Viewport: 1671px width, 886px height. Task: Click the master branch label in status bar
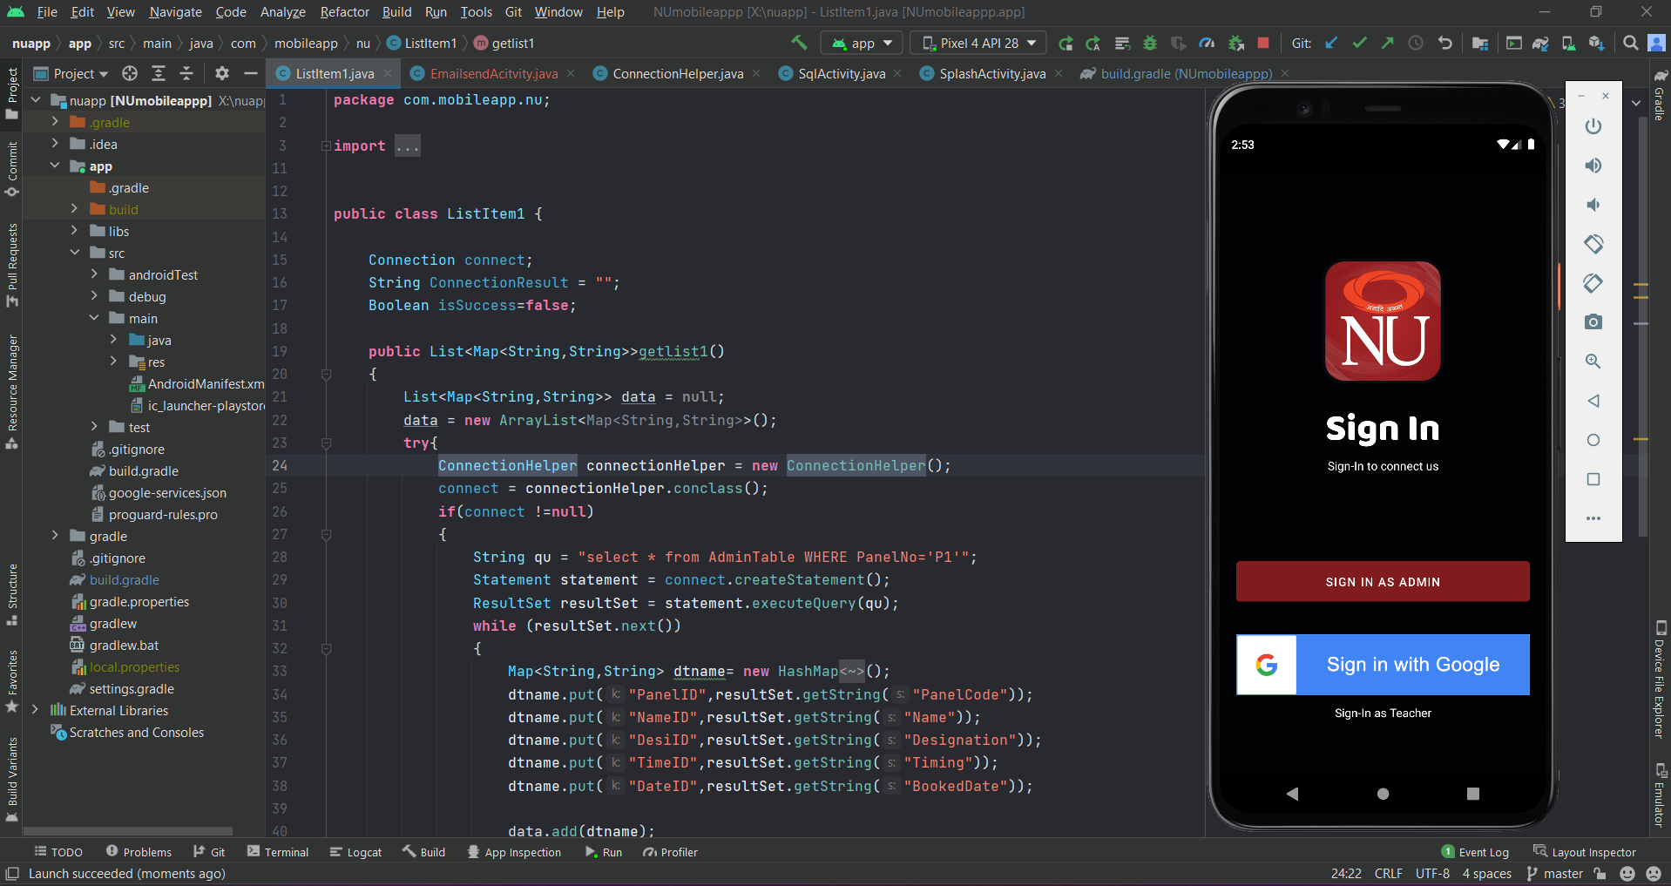(1561, 873)
